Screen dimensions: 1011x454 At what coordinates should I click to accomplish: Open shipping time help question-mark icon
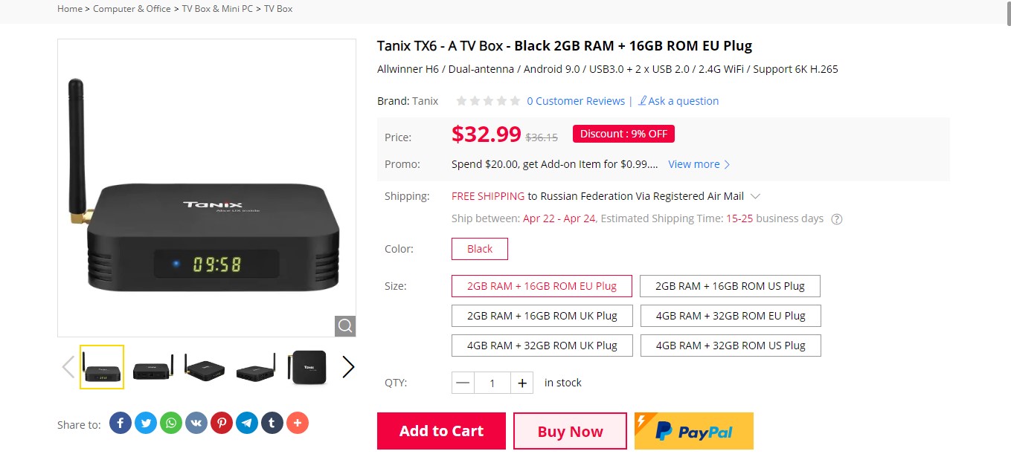[x=837, y=219]
